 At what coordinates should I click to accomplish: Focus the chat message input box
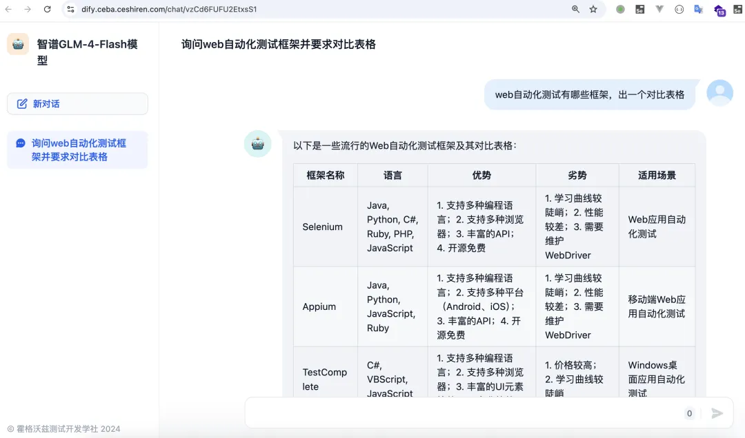[464, 413]
